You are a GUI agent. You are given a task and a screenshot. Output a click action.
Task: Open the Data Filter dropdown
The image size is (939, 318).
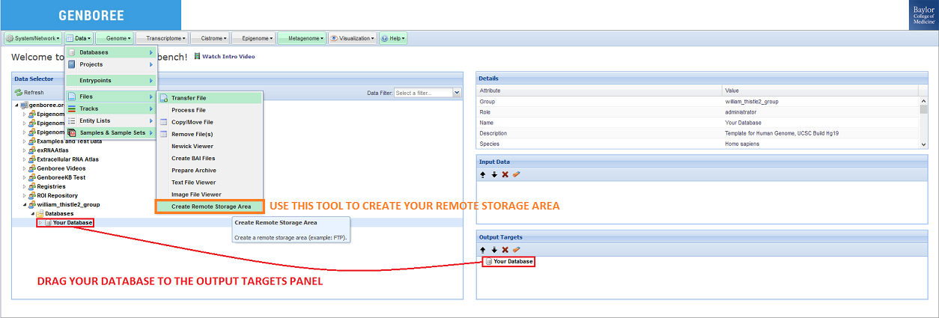(x=457, y=93)
